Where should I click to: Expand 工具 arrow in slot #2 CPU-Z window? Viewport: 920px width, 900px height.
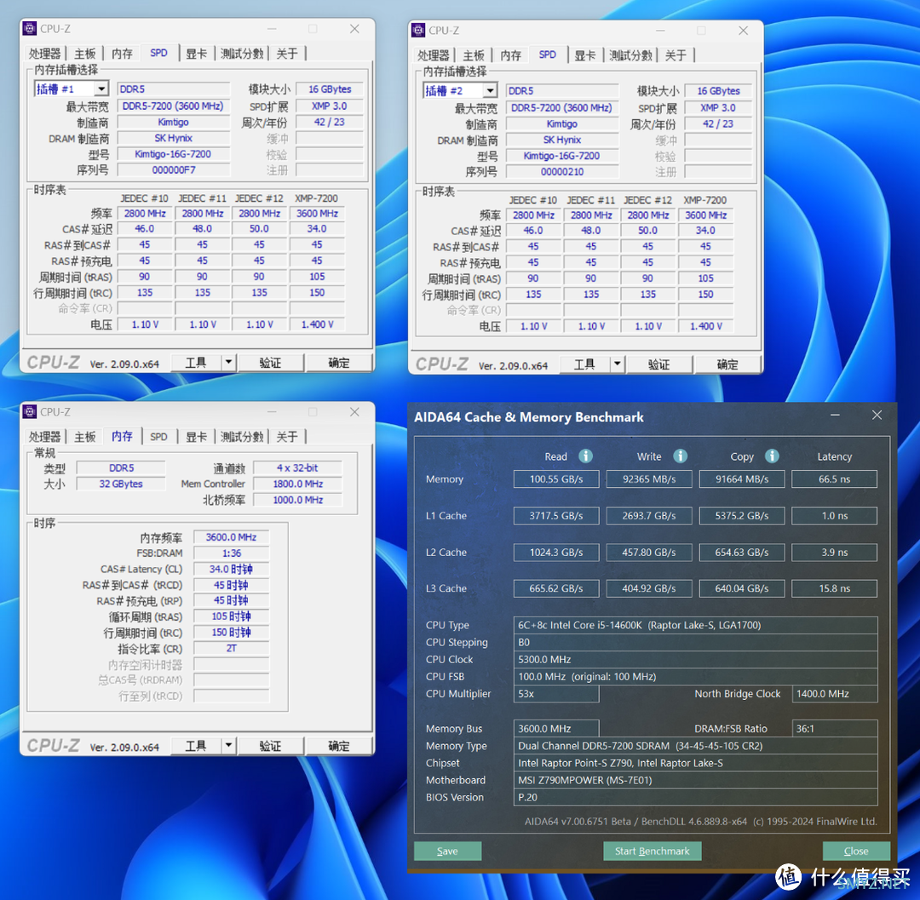pyautogui.click(x=617, y=364)
